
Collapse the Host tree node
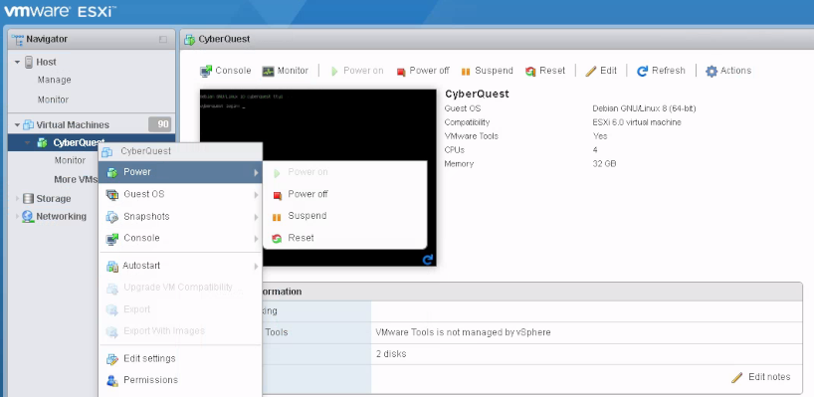coord(17,63)
